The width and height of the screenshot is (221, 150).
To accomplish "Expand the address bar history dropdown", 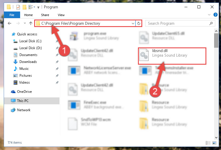I will click(133, 23).
